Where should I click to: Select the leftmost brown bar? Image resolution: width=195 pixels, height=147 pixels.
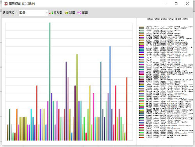[7, 133]
